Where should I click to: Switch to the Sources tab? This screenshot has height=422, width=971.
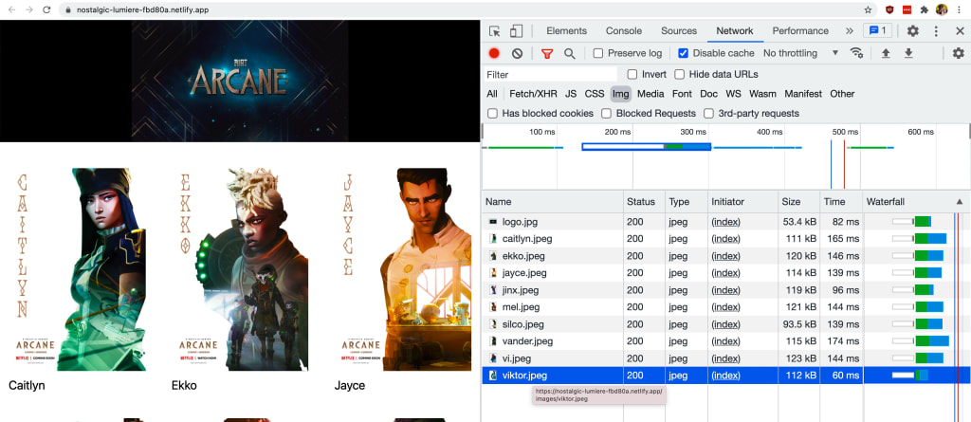tap(679, 31)
